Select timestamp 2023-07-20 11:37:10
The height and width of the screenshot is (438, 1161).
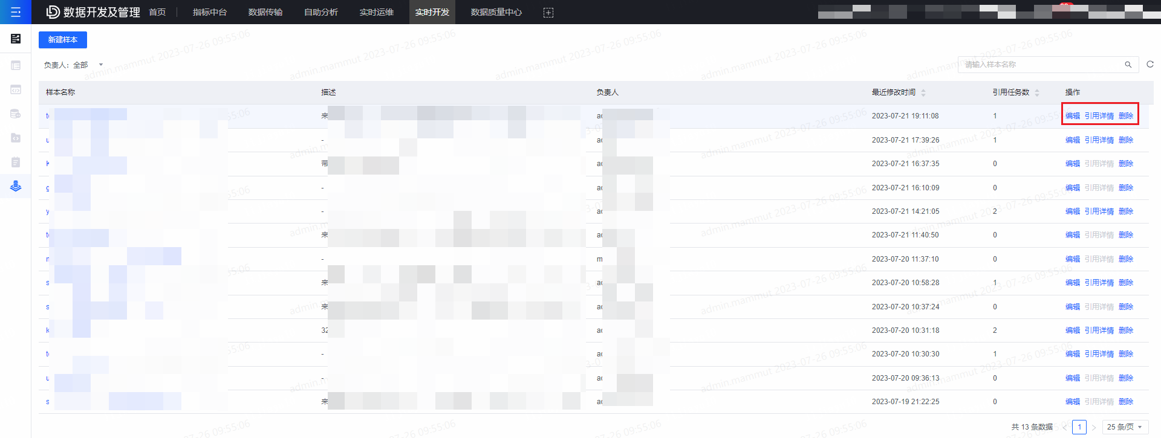pyautogui.click(x=905, y=259)
